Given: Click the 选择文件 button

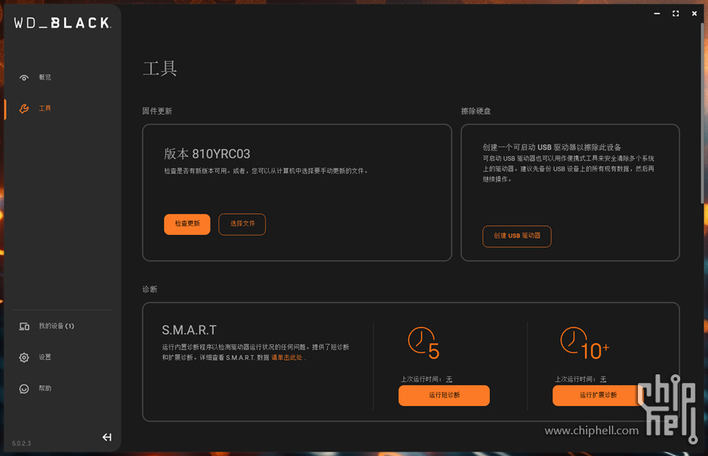Looking at the screenshot, I should click(242, 224).
